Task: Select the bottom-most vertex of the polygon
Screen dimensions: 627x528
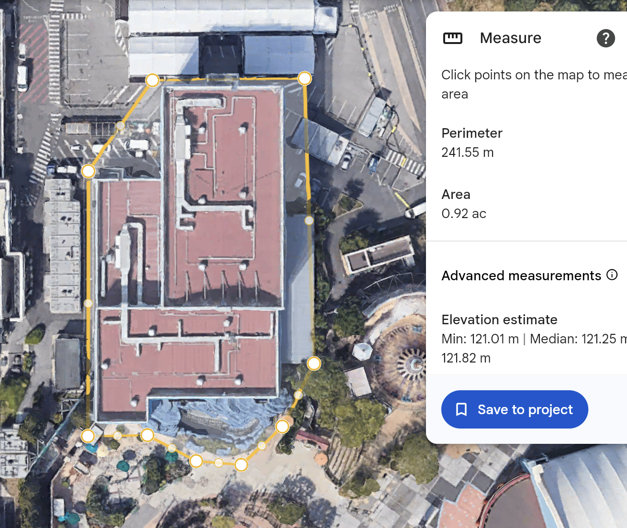Action: 241,464
